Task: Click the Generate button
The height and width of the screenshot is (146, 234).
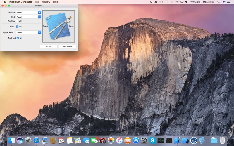Action: point(68,46)
